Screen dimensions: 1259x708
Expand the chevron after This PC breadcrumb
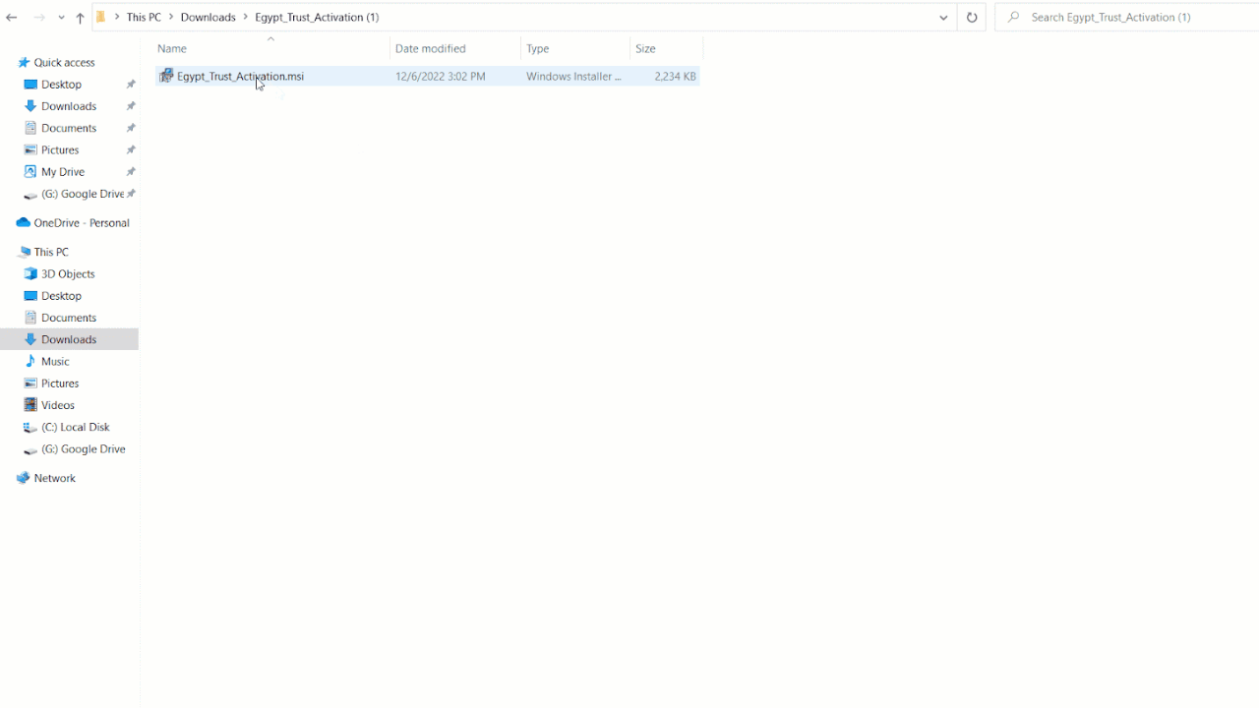171,18
